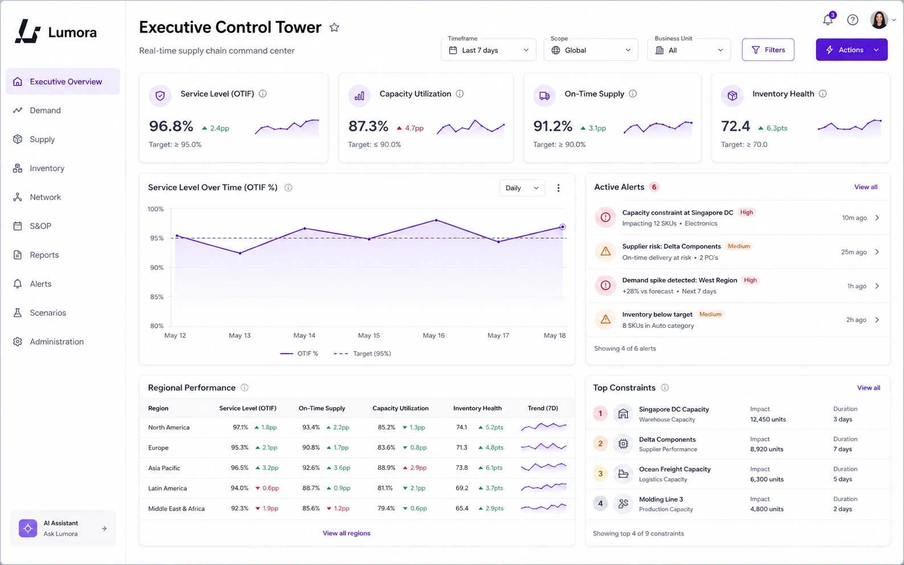Screen dimensions: 904x565
Task: Click the Inventory Health info icon
Action: click(823, 94)
